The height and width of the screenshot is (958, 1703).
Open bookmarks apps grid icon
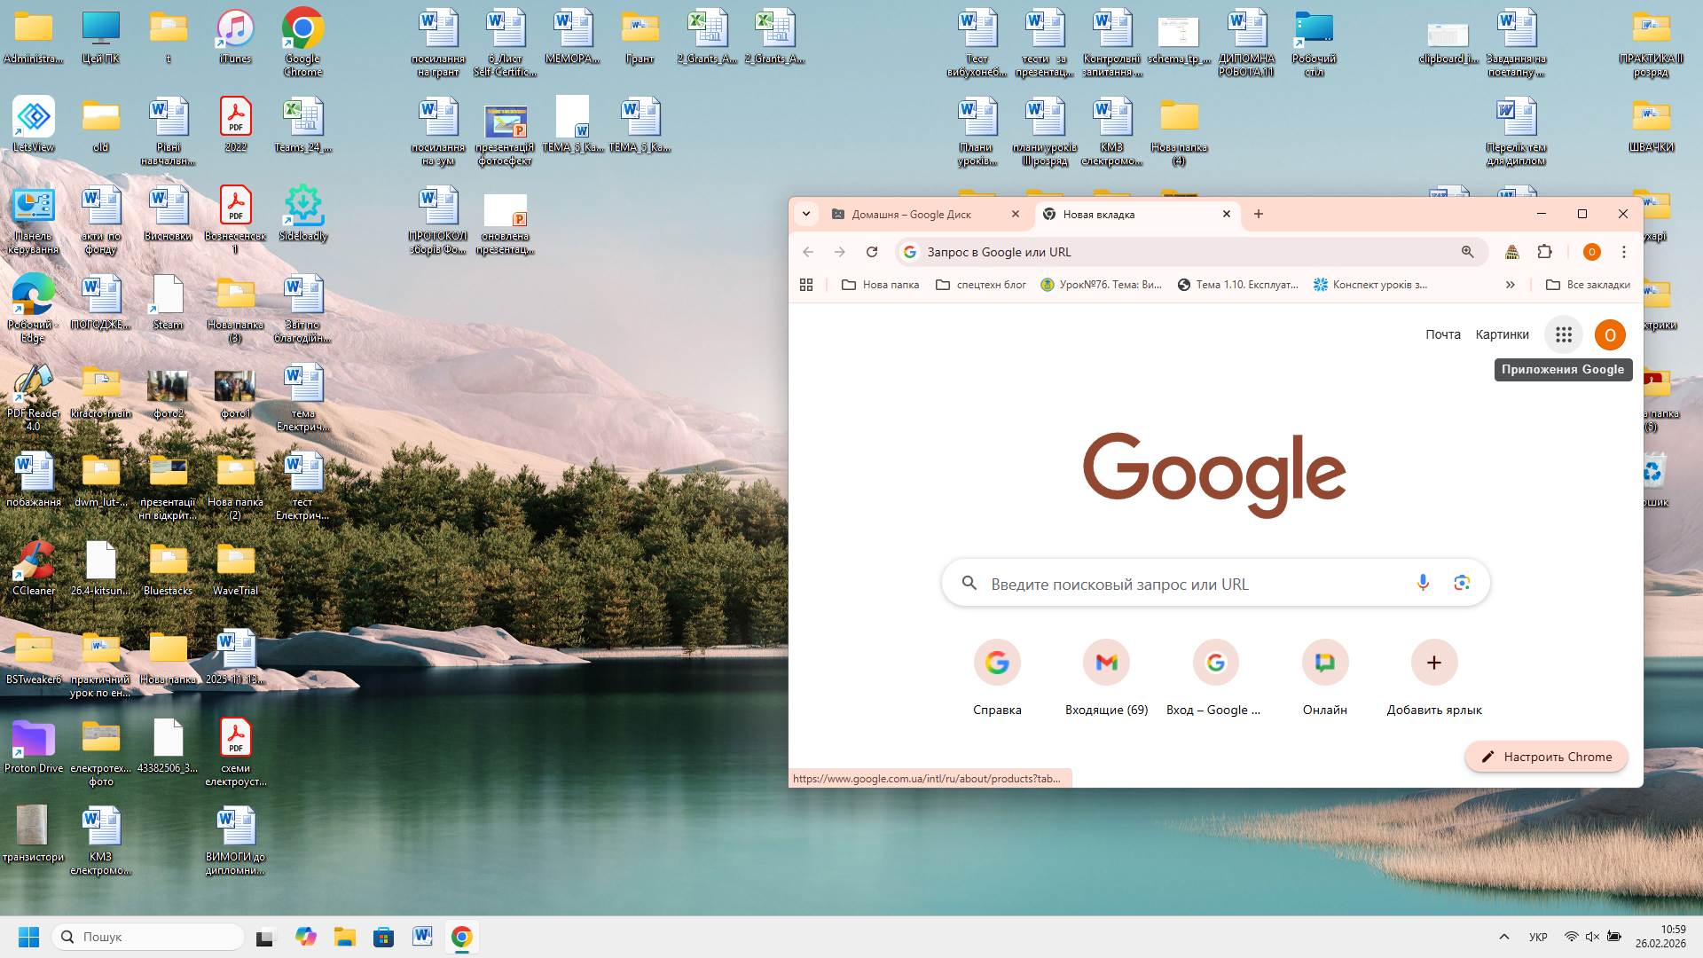pos(806,285)
